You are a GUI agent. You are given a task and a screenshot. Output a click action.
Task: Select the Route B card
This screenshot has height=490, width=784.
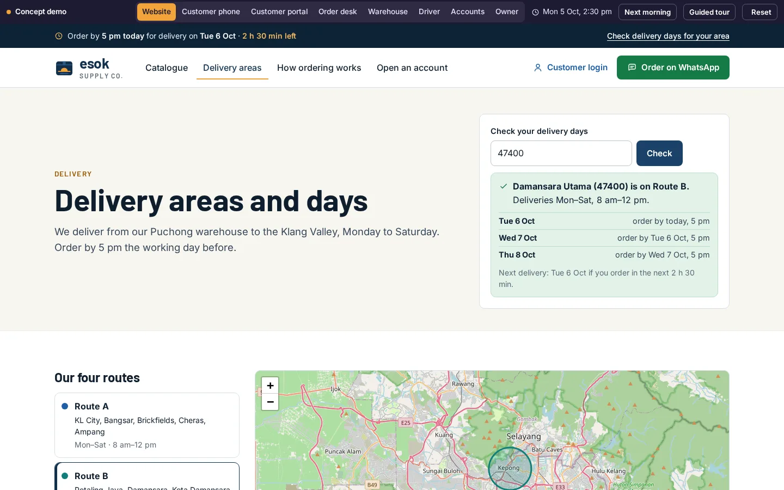(147, 476)
